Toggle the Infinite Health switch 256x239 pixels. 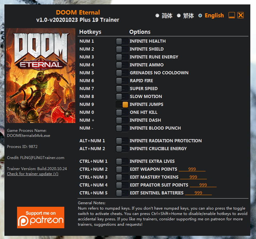(x=122, y=41)
